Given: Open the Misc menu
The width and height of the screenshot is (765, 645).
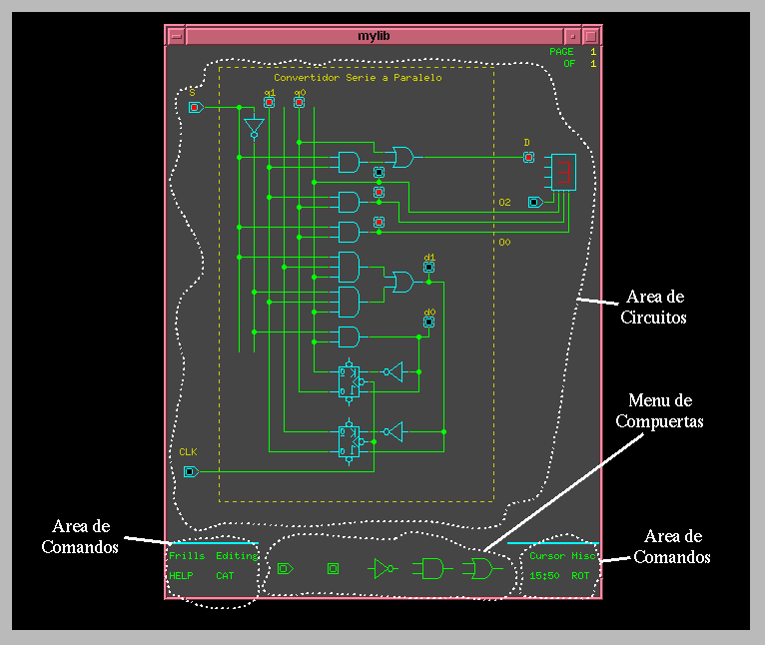Looking at the screenshot, I should tap(583, 556).
